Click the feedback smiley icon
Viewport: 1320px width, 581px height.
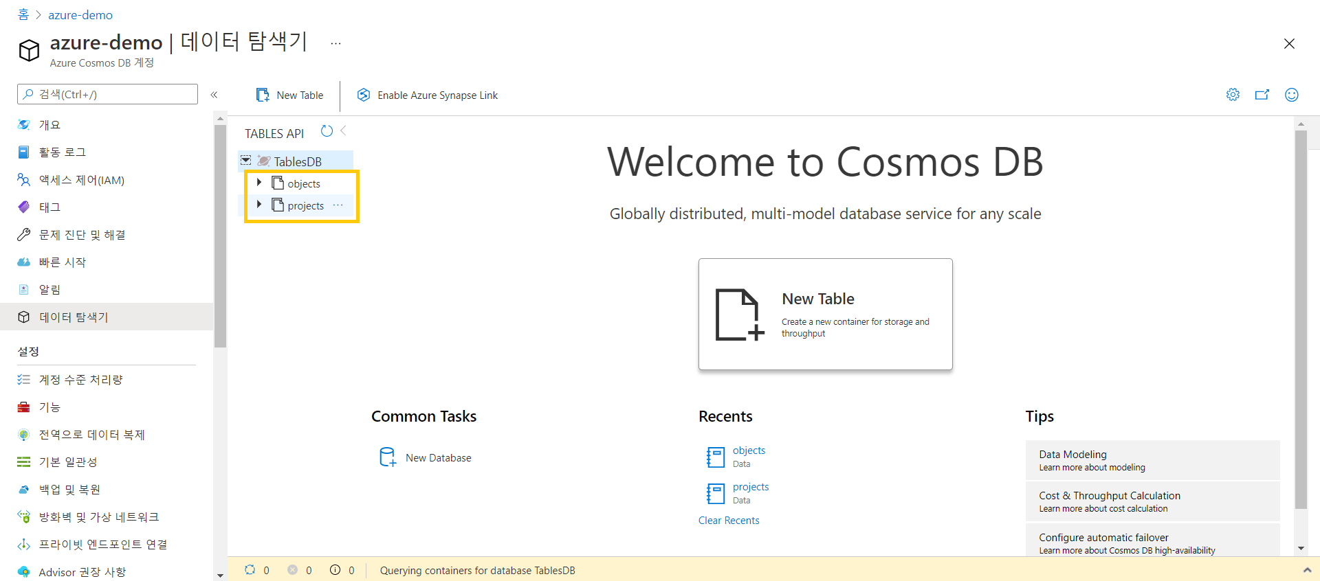1292,95
